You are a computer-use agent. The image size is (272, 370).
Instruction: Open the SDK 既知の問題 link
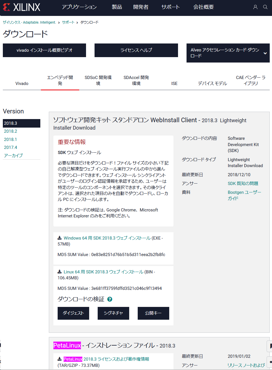click(243, 183)
